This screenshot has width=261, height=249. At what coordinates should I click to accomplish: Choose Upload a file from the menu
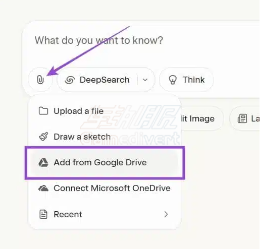[x=105, y=111]
